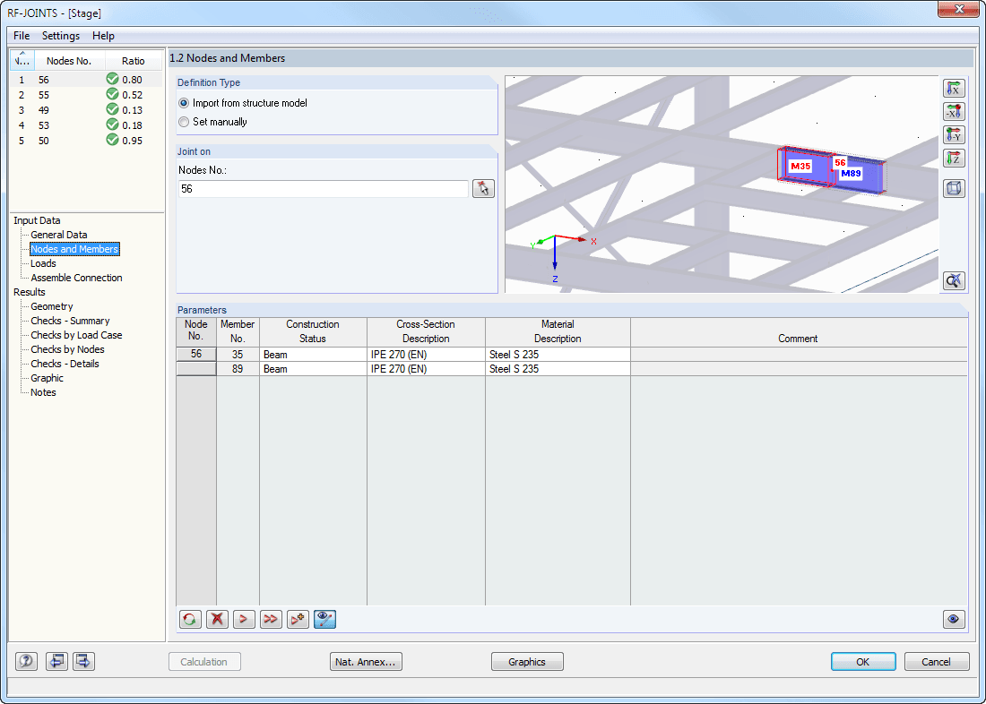Screen dimensions: 986x704
Task: Open help with question mark icon
Action: [x=26, y=661]
